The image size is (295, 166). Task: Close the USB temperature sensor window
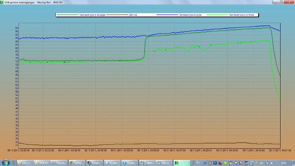click(289, 2)
